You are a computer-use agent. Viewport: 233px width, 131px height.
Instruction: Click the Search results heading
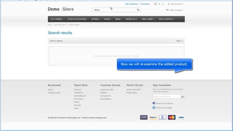[x=60, y=33]
